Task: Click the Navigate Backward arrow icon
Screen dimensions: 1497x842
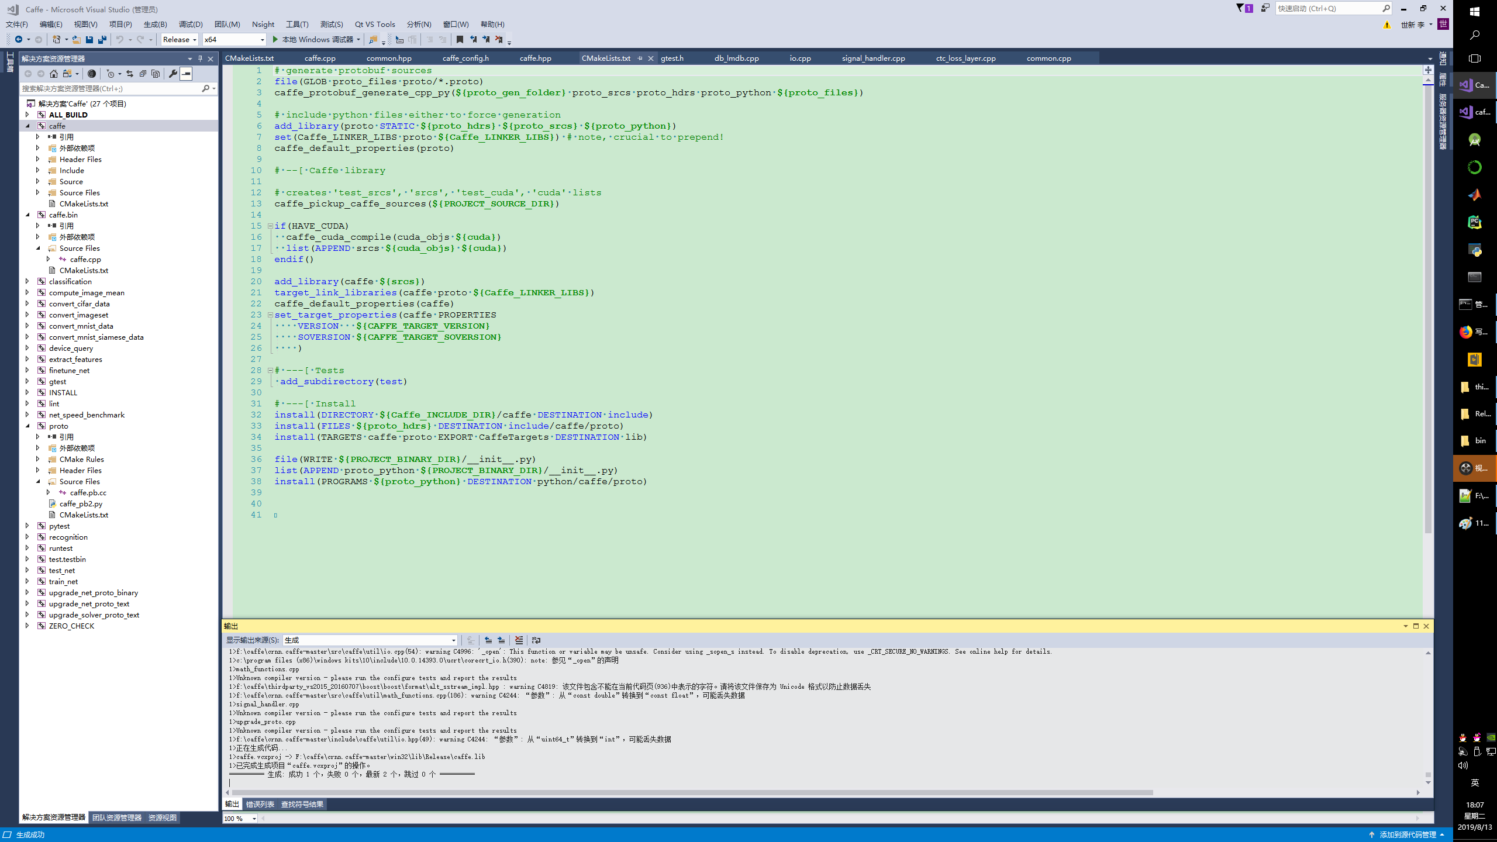Action: point(19,40)
